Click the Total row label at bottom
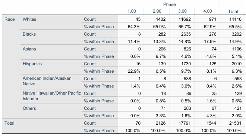 9,123
